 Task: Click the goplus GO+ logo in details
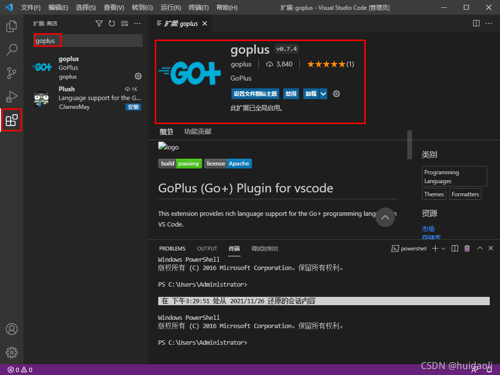coord(190,73)
